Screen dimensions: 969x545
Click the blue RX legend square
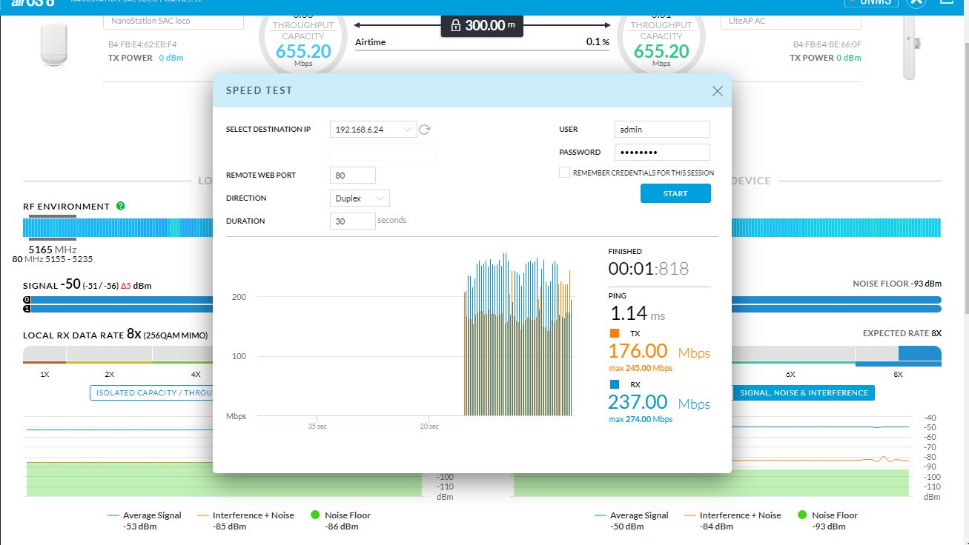tap(614, 385)
